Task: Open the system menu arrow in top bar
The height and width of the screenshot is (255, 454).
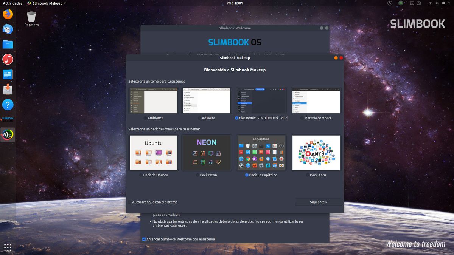Action: (x=448, y=3)
